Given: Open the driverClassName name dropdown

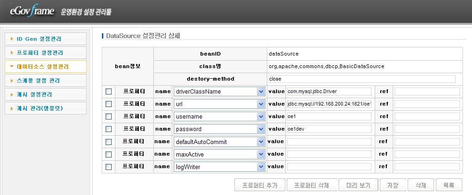Looking at the screenshot, I should pos(260,92).
